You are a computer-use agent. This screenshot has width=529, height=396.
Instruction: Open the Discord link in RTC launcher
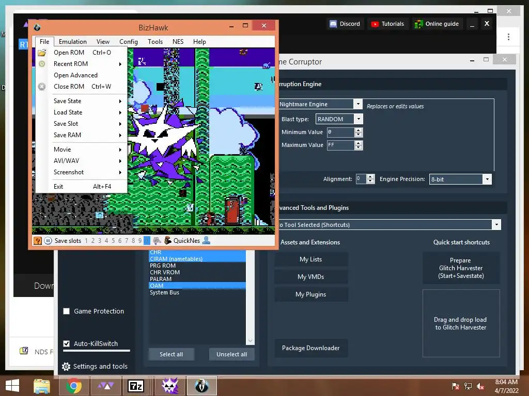pyautogui.click(x=345, y=24)
